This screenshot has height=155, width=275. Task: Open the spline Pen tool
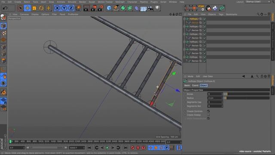[x=116, y=8]
